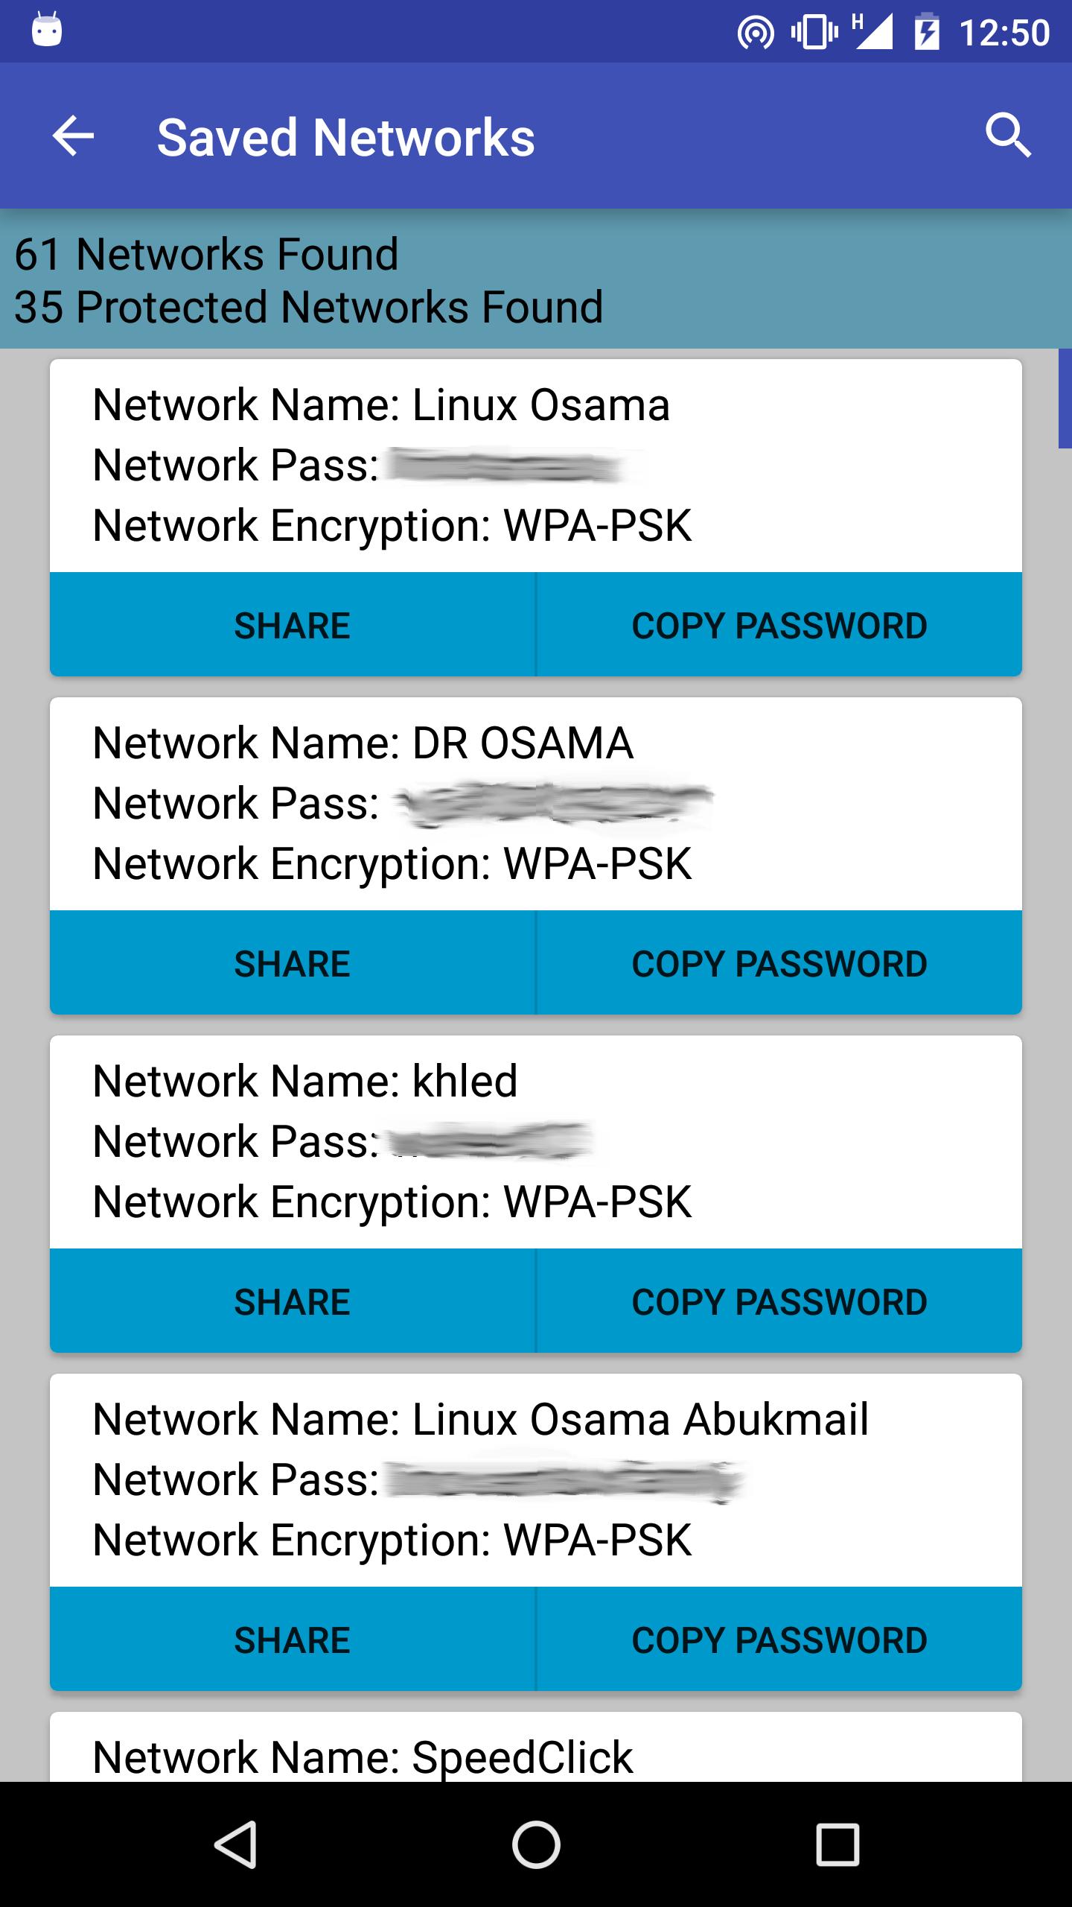Tap the back arrow in header
The height and width of the screenshot is (1907, 1072).
[x=73, y=136]
